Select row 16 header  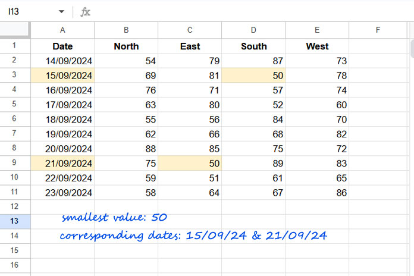click(15, 265)
